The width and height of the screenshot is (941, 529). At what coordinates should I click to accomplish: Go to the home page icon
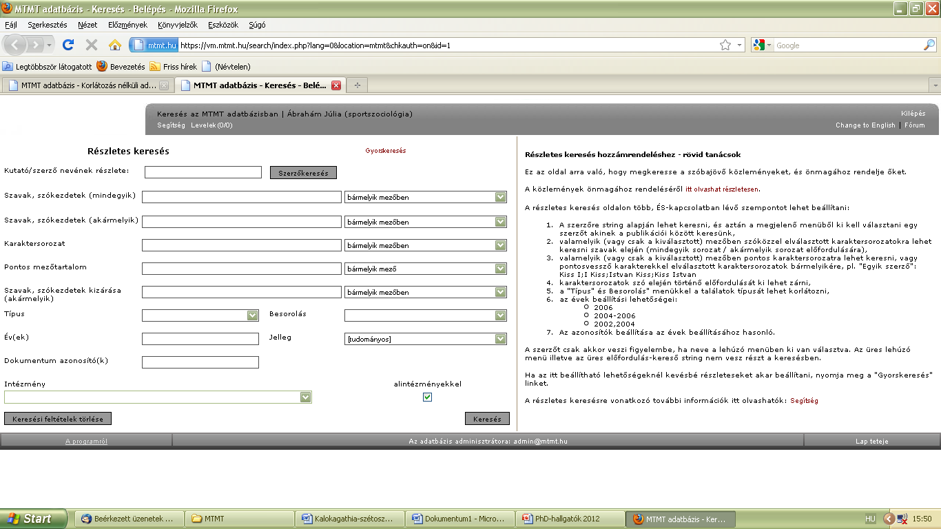pyautogui.click(x=115, y=45)
